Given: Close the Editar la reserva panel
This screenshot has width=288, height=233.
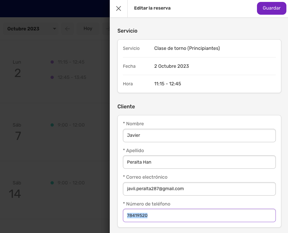Looking at the screenshot, I should 118,8.
